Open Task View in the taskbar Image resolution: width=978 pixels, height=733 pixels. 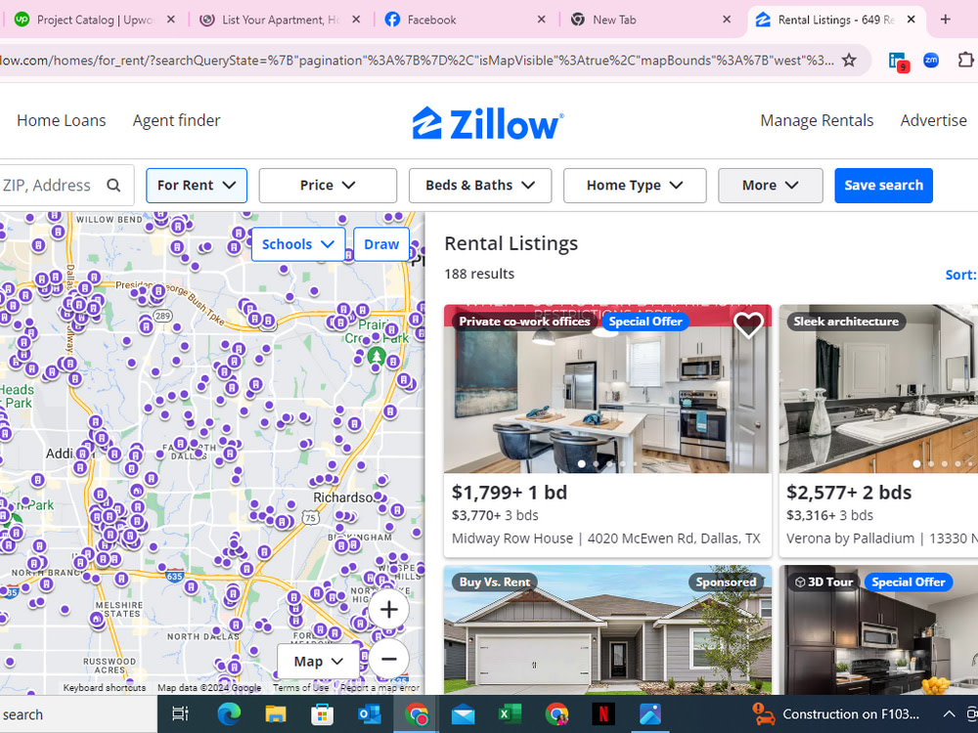tap(180, 713)
